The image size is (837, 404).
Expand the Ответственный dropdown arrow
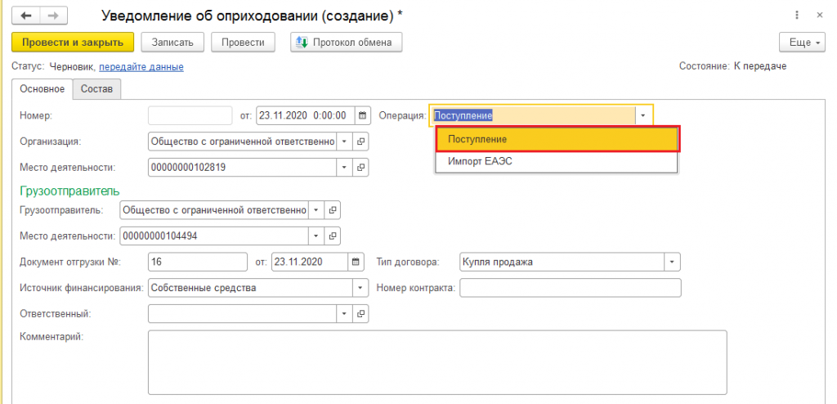click(x=344, y=314)
